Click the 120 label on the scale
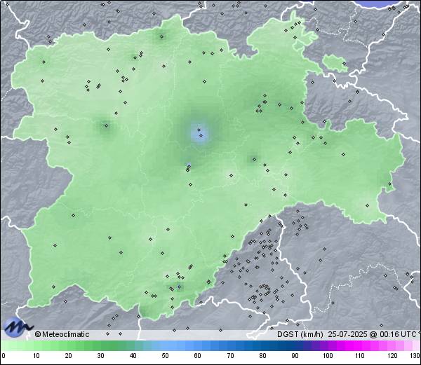 [392, 356]
